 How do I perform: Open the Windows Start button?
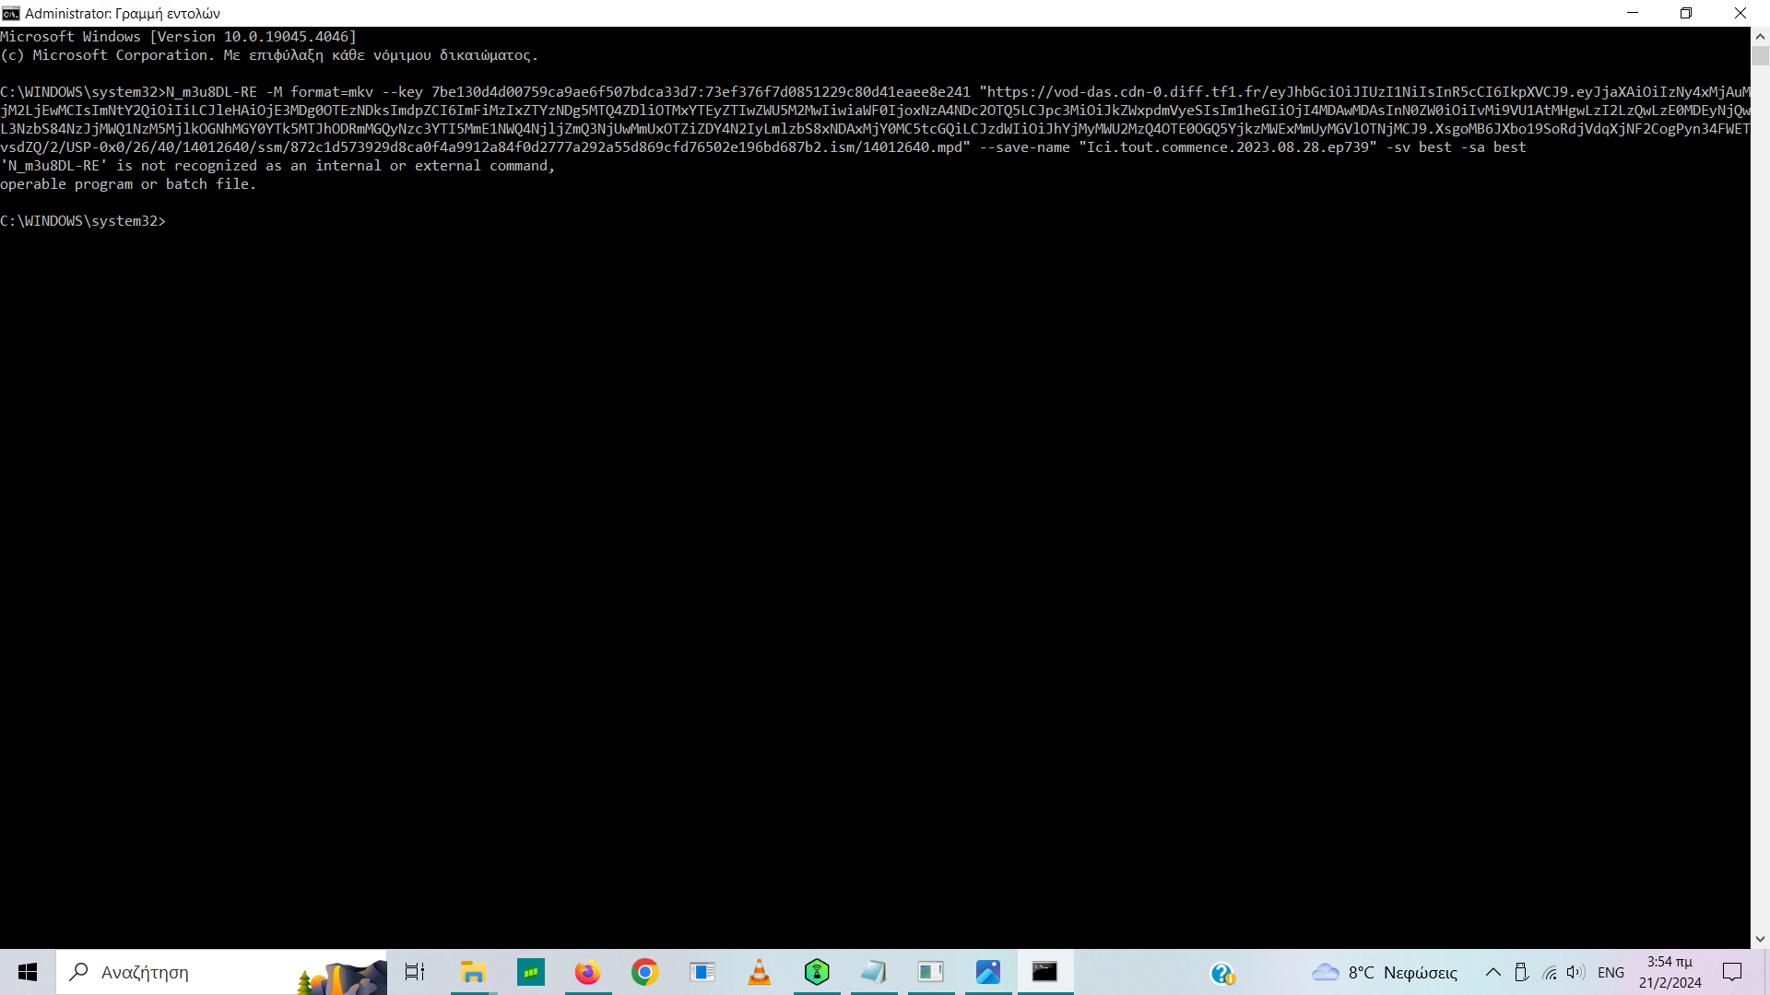[x=28, y=972]
